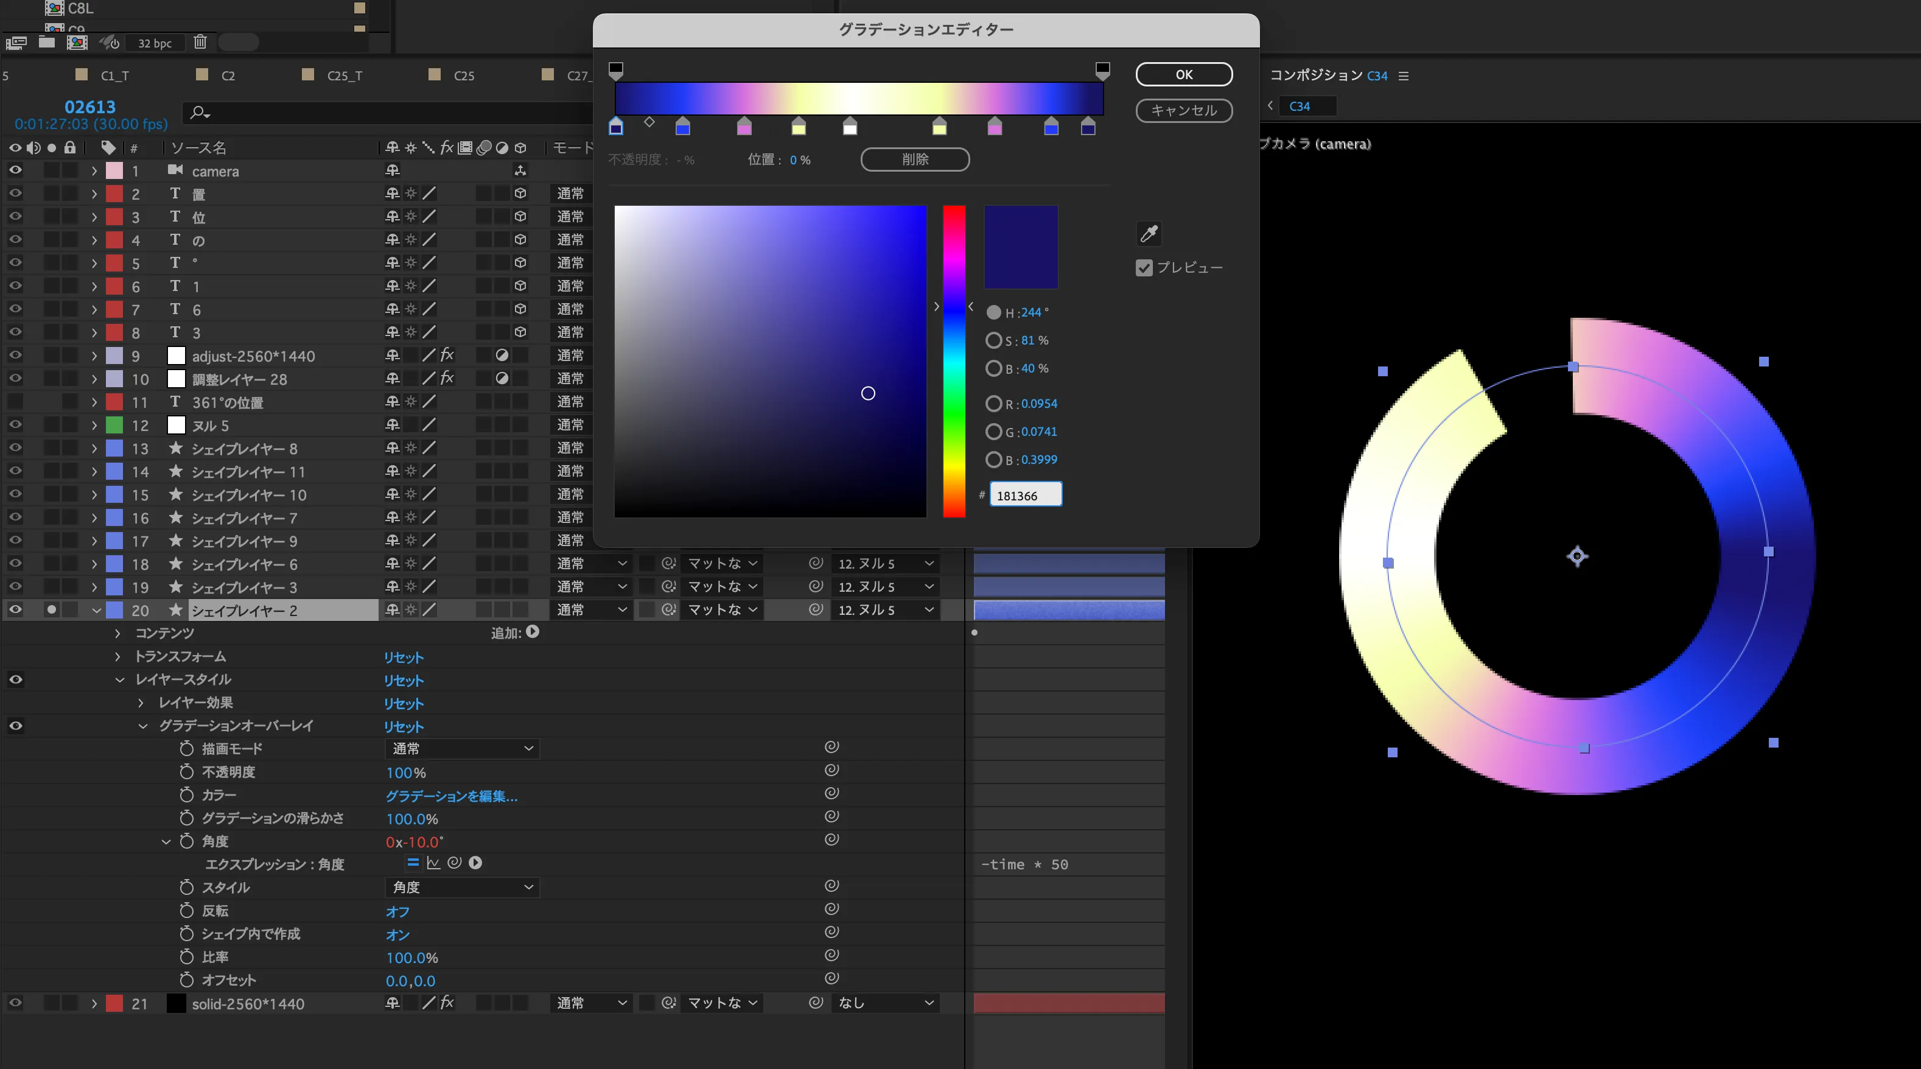1921x1069 pixels.
Task: Uncheck the プレビュー checkbox
Action: [1144, 268]
